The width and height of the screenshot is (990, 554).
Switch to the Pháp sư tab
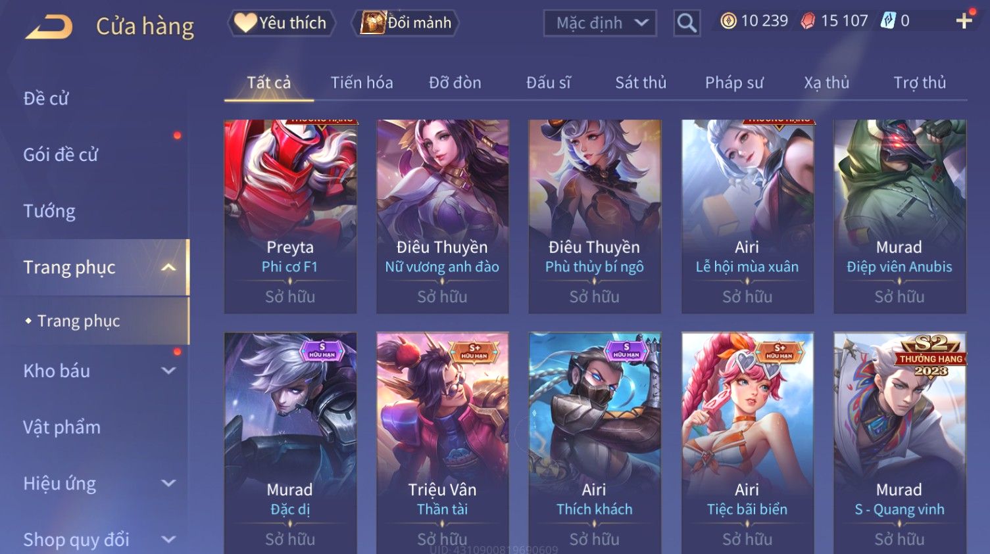tap(734, 83)
